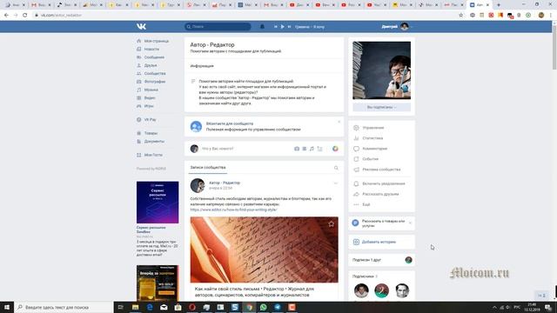
Task: Open more attachments icon in post box
Action: coord(319,149)
